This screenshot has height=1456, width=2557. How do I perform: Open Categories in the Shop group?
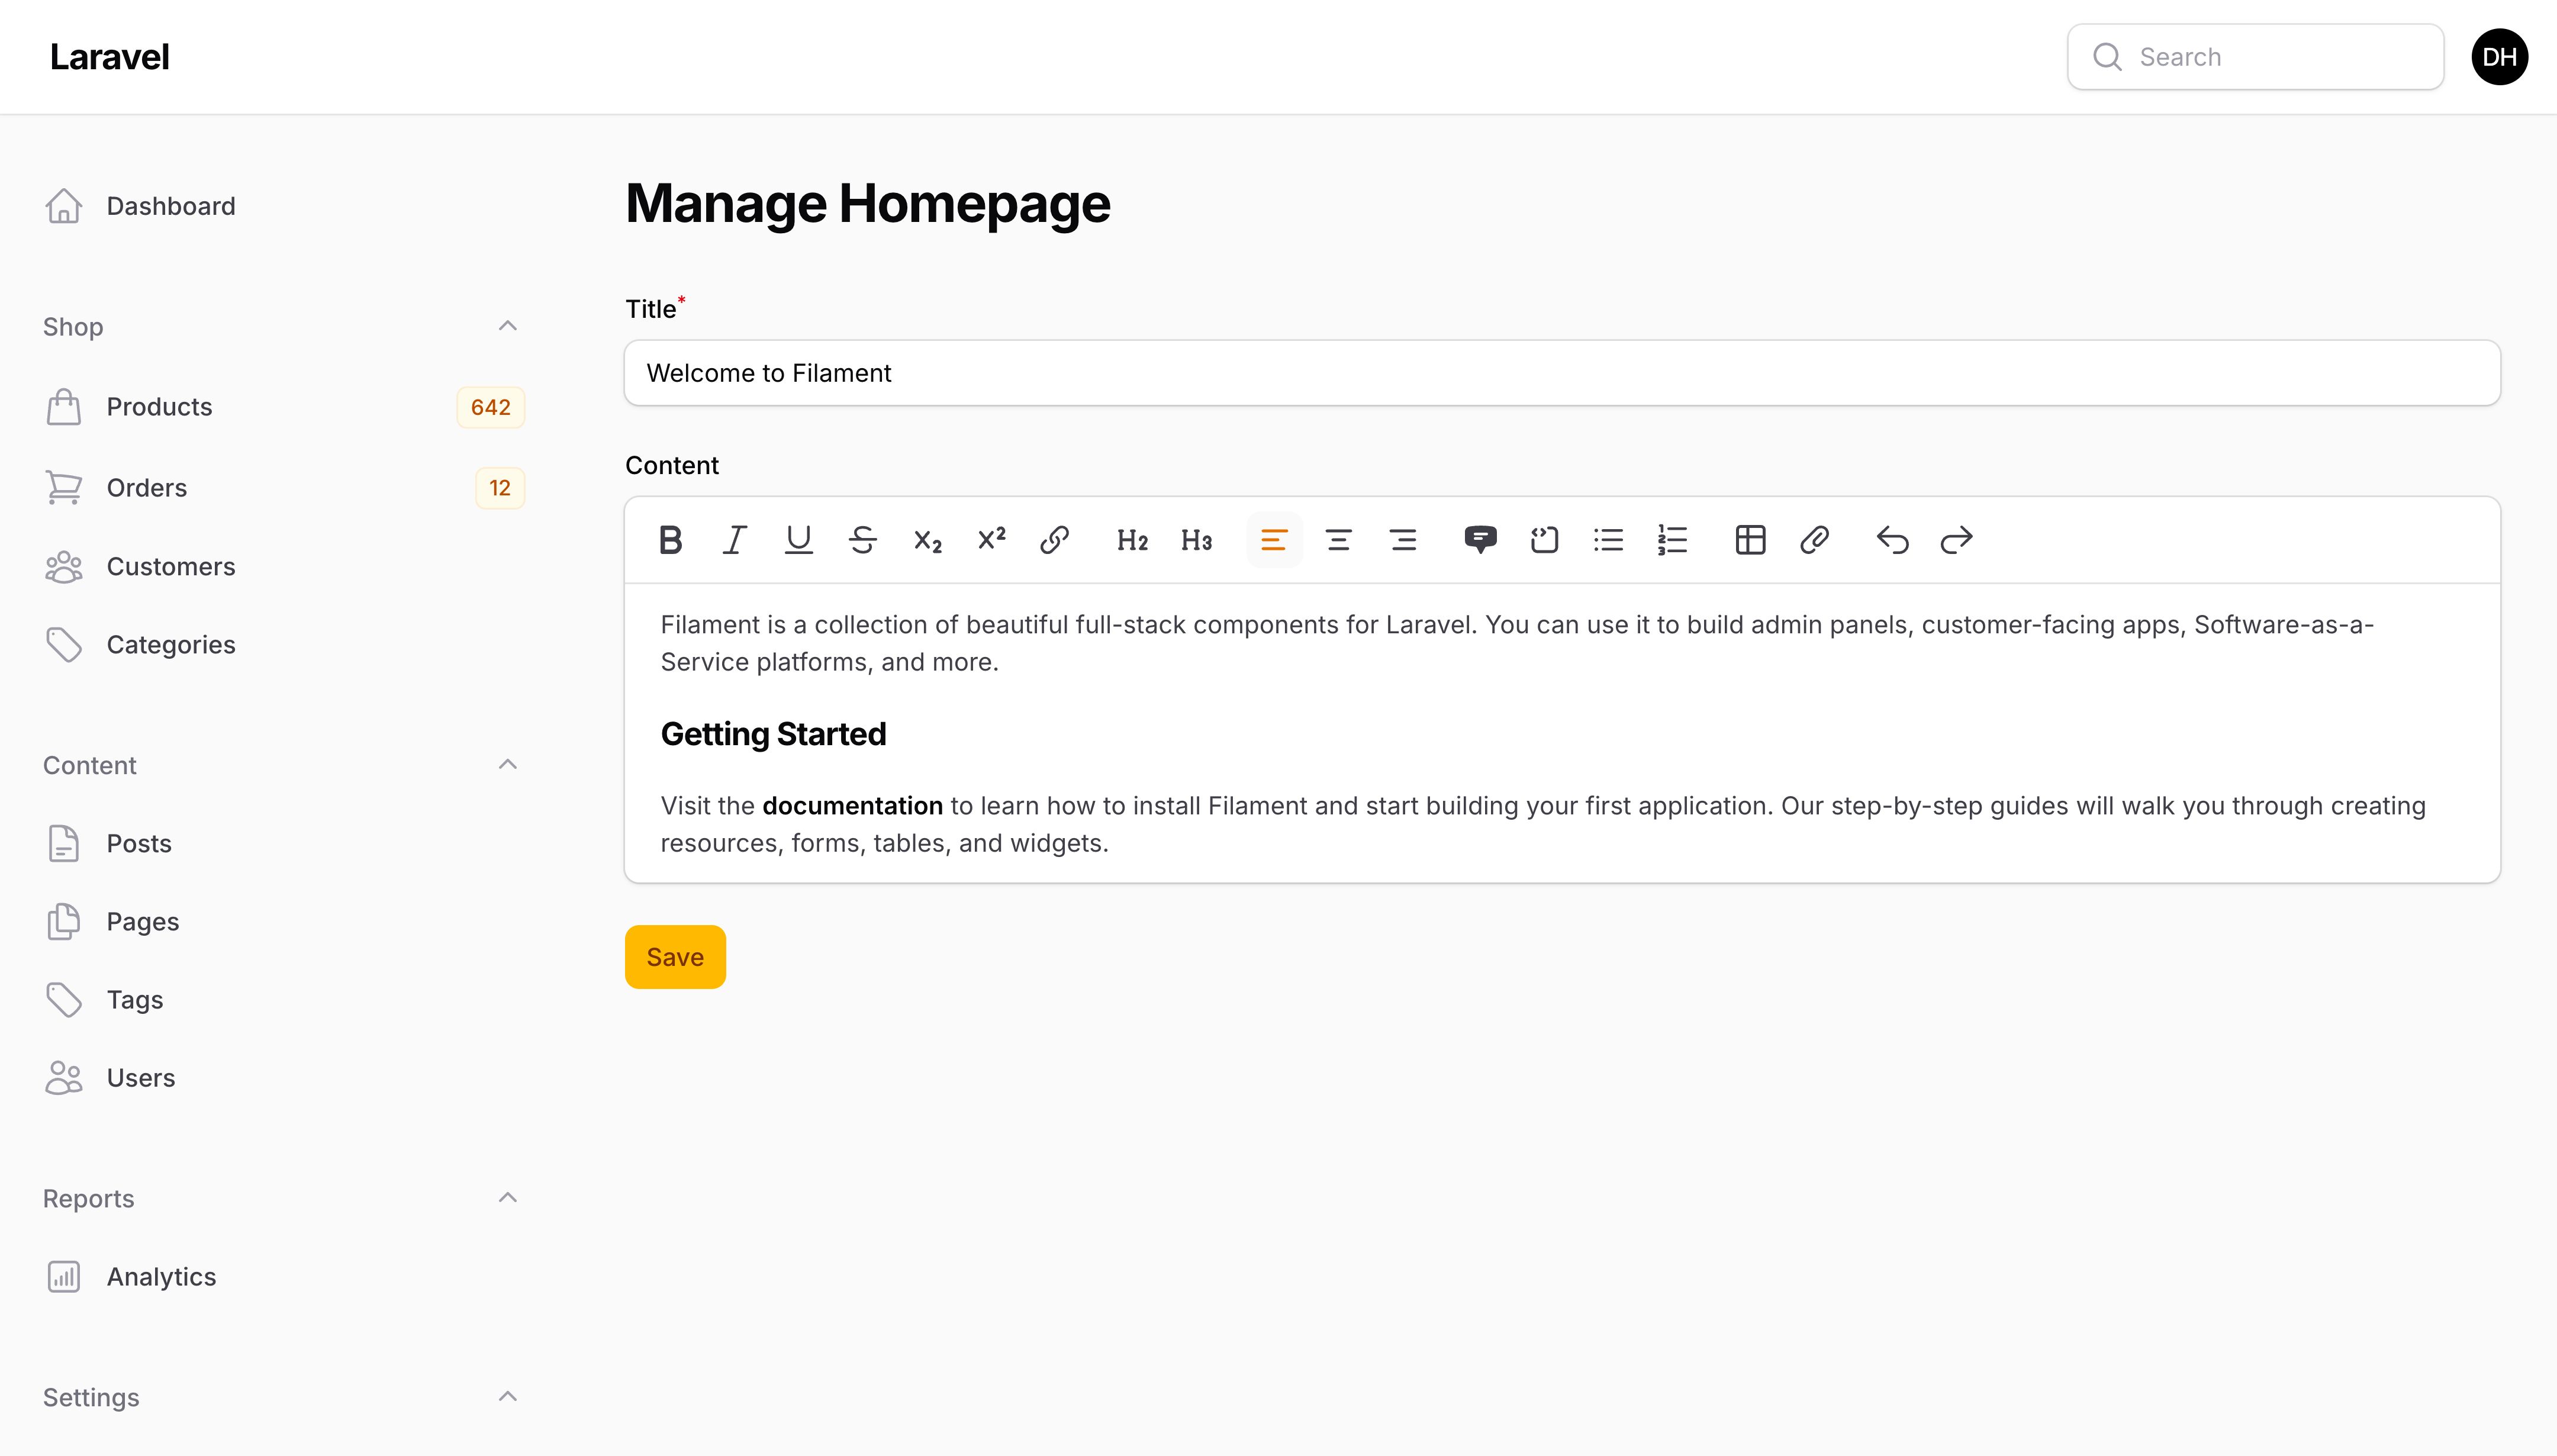[x=283, y=644]
